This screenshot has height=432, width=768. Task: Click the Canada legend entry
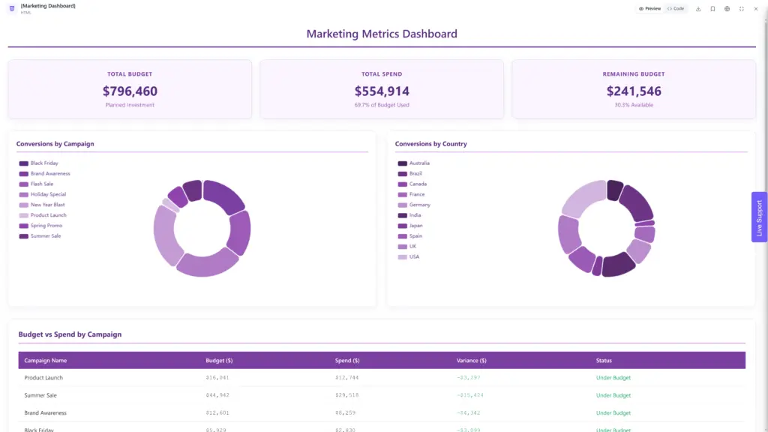click(x=412, y=184)
